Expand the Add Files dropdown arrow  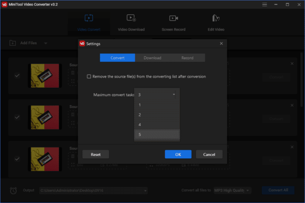tap(46, 43)
